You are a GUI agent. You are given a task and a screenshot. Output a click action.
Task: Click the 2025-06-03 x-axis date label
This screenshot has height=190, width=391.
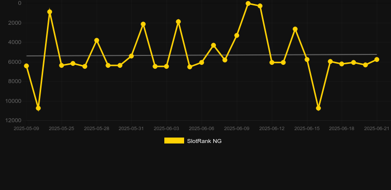pos(166,129)
